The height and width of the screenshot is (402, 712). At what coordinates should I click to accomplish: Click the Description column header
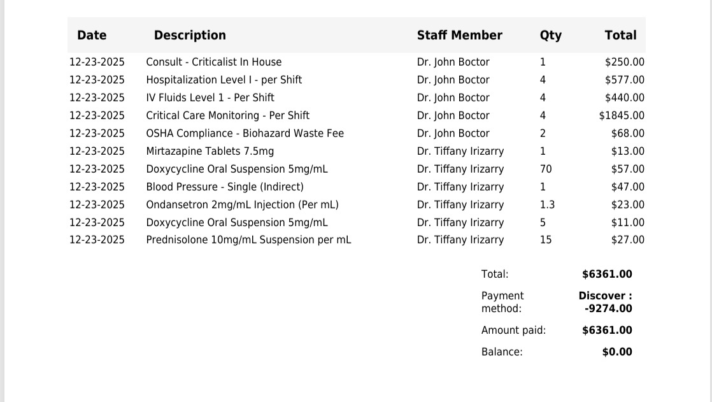(x=190, y=36)
